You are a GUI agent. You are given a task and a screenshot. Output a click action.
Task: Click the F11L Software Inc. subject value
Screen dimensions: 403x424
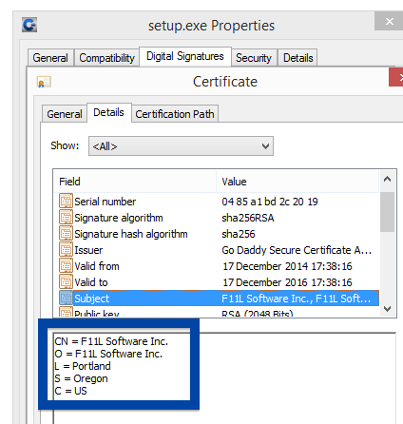click(x=296, y=299)
